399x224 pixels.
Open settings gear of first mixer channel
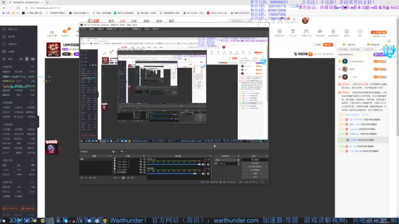pyautogui.click(x=208, y=165)
